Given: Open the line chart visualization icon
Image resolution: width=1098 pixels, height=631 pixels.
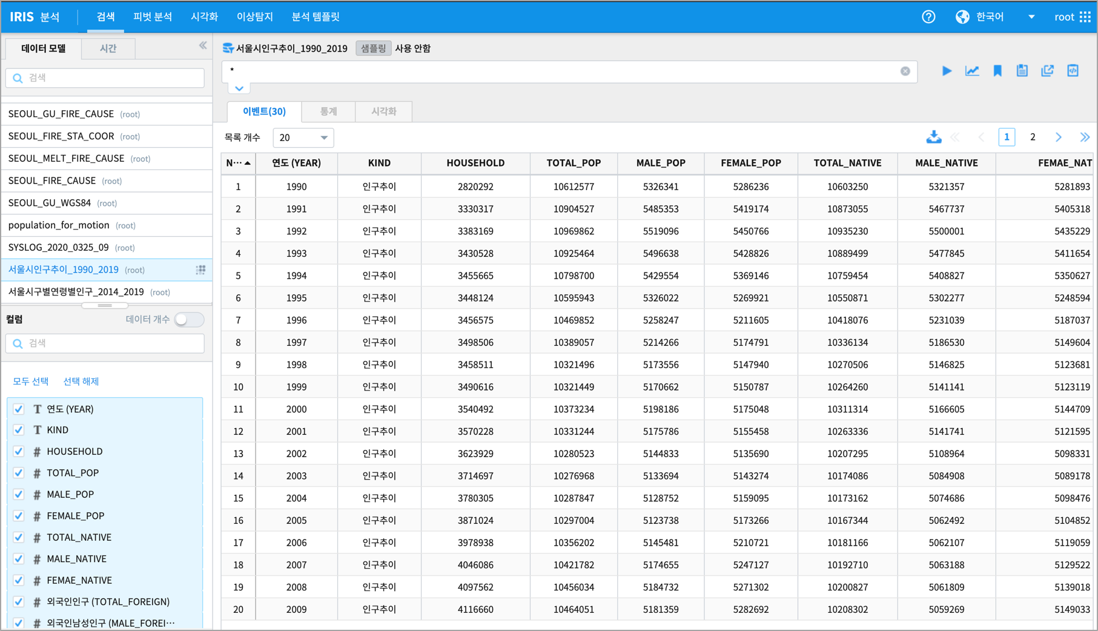Looking at the screenshot, I should [x=972, y=71].
